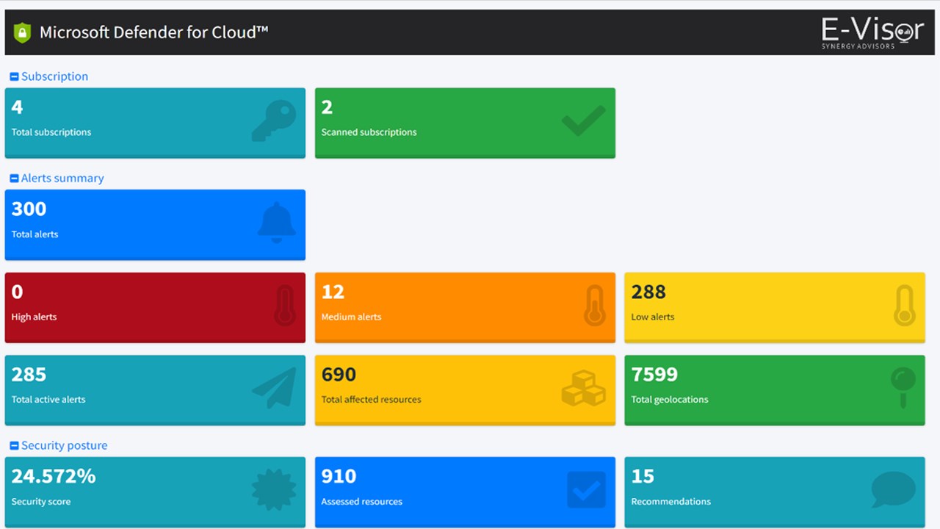Click the Total geolocations label
Viewport: 940px width, 529px height.
click(x=670, y=400)
